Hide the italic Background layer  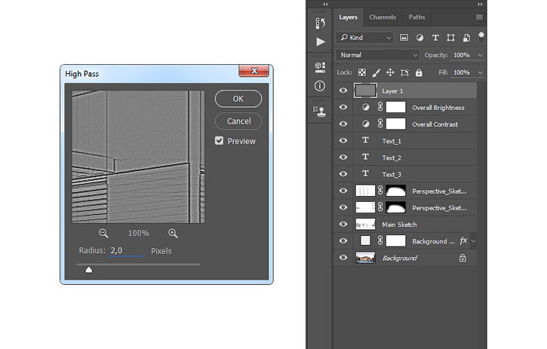point(343,258)
